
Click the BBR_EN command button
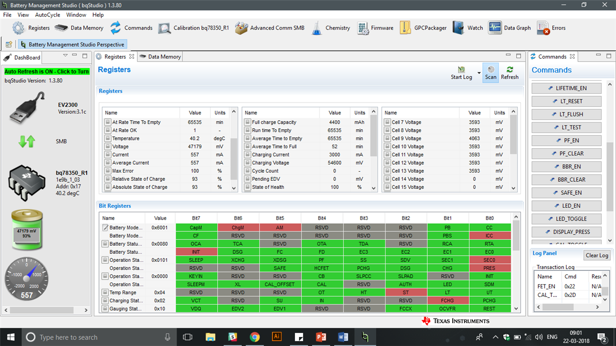pos(566,167)
